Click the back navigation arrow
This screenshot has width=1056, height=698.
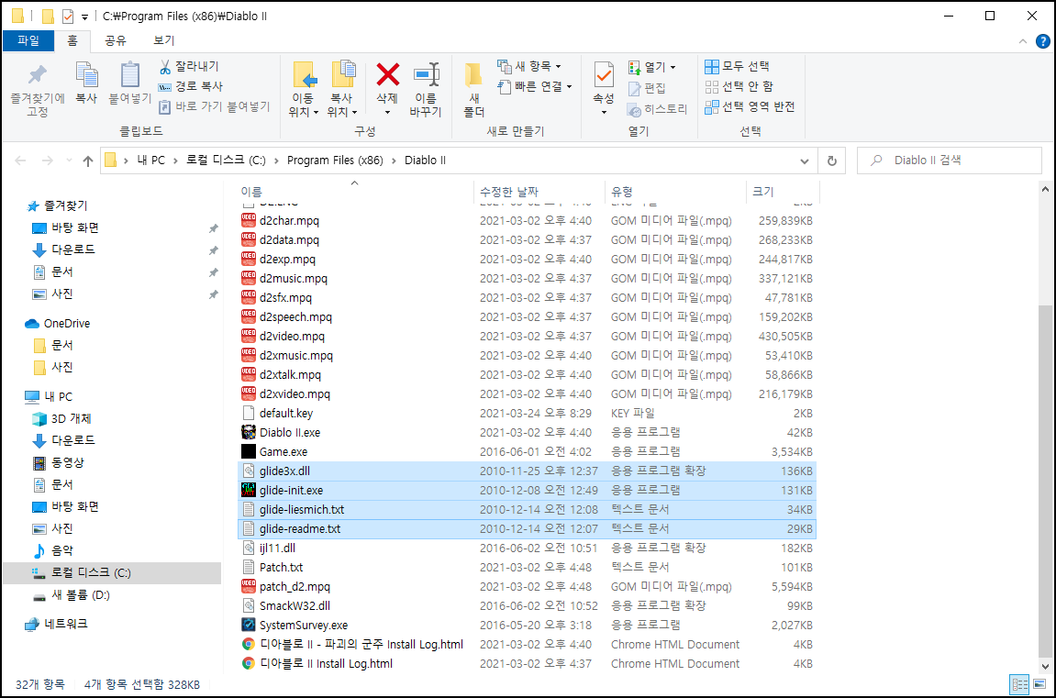pos(21,161)
